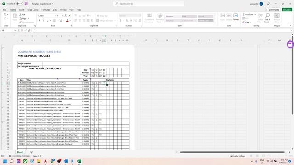Click the AutoSum button
This screenshot has height=165, width=294.
tap(248, 14)
